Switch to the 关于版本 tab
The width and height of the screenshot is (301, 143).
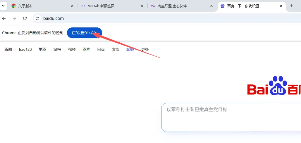pos(43,6)
